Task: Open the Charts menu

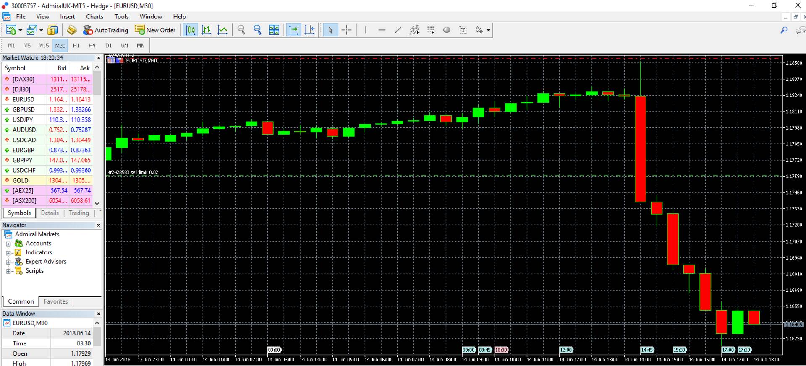Action: pos(94,17)
